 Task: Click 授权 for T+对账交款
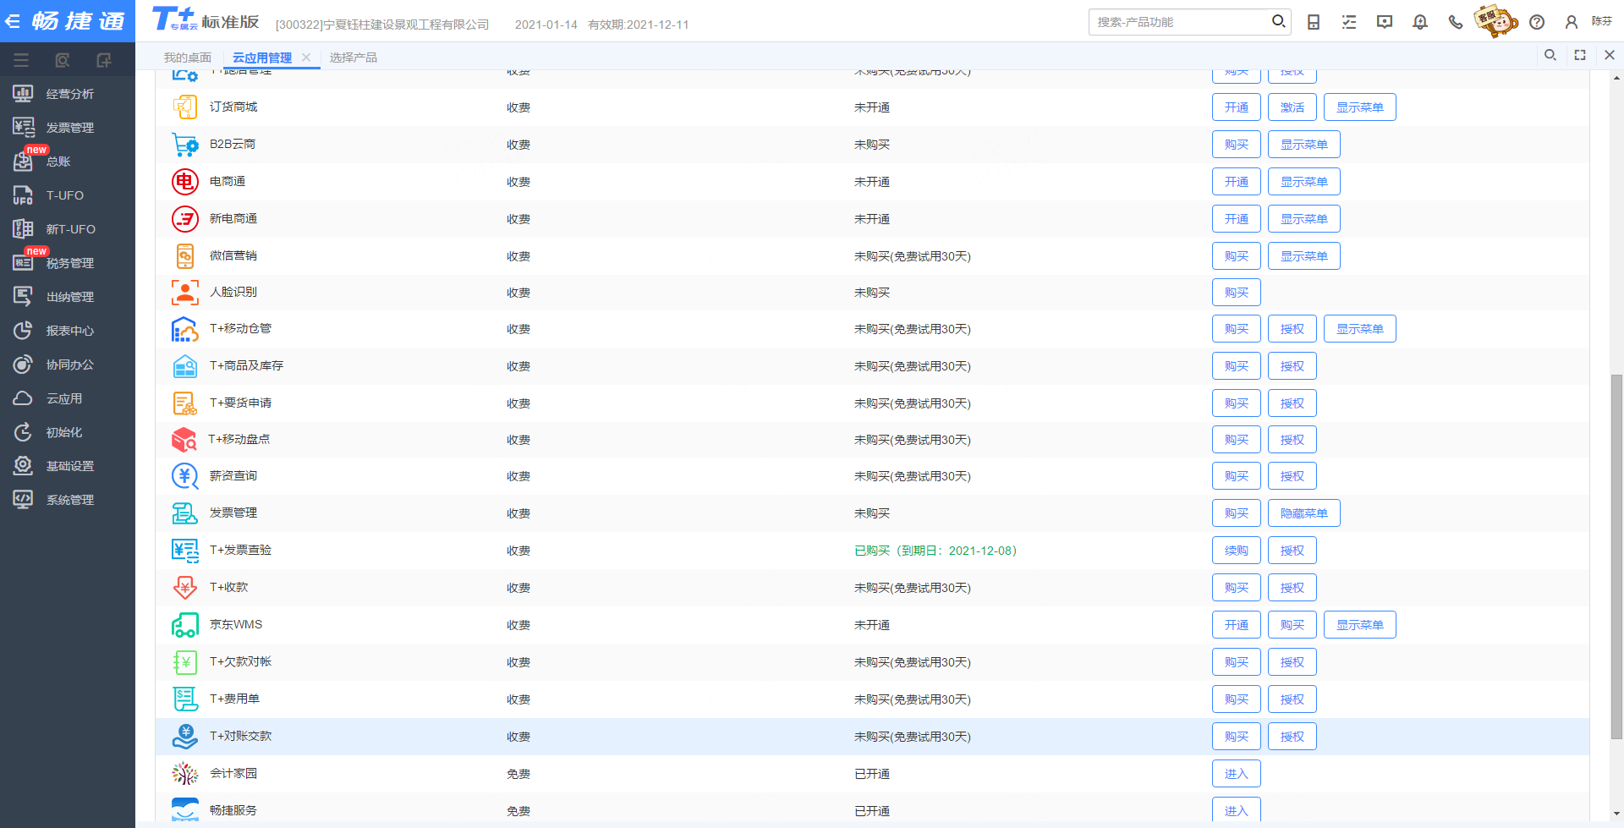click(x=1292, y=737)
